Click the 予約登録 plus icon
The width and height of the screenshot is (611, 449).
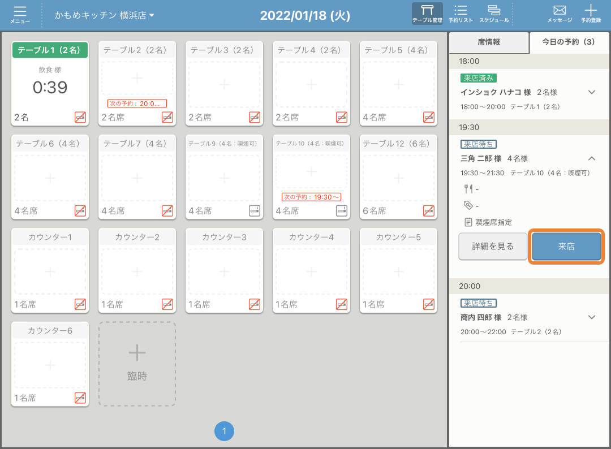click(x=591, y=14)
